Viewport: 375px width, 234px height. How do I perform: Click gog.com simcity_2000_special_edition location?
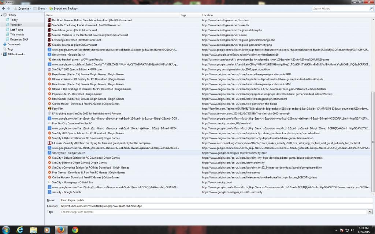tap(235, 69)
